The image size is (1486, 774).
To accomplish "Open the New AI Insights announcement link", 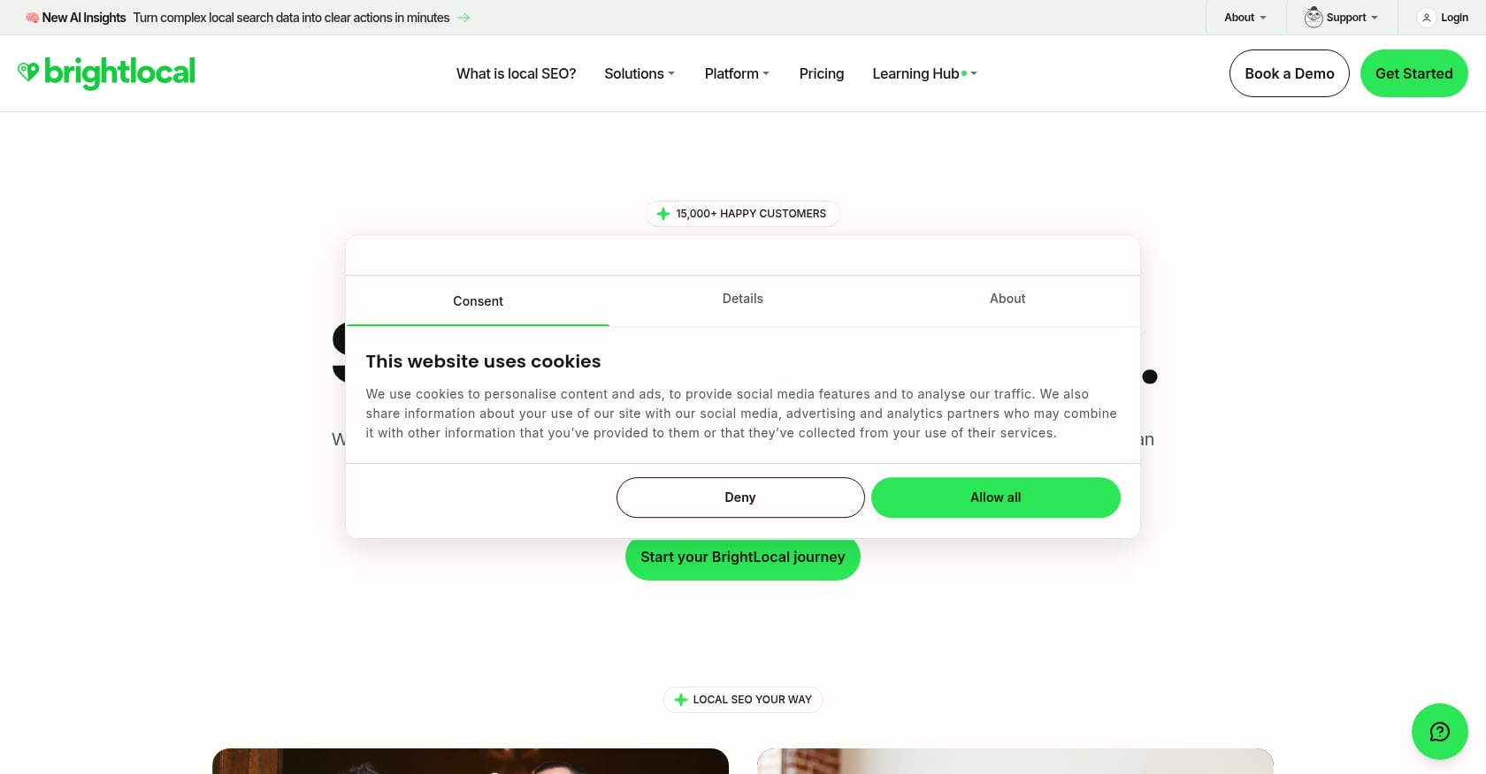I will point(246,18).
